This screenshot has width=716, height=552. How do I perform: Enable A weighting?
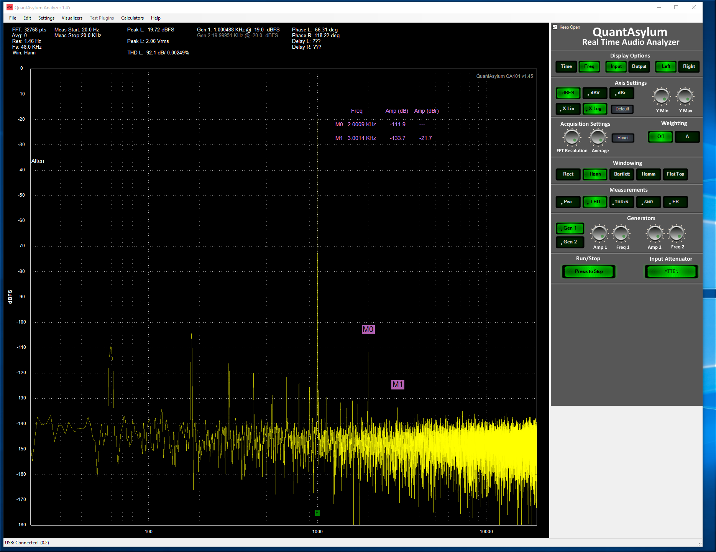coord(687,136)
